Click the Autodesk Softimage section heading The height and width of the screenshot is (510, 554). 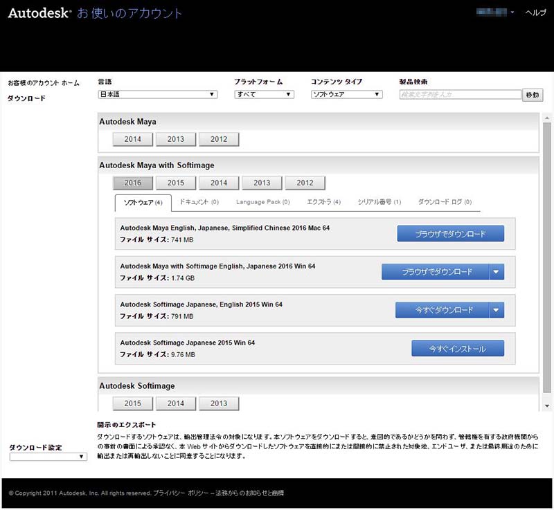136,385
